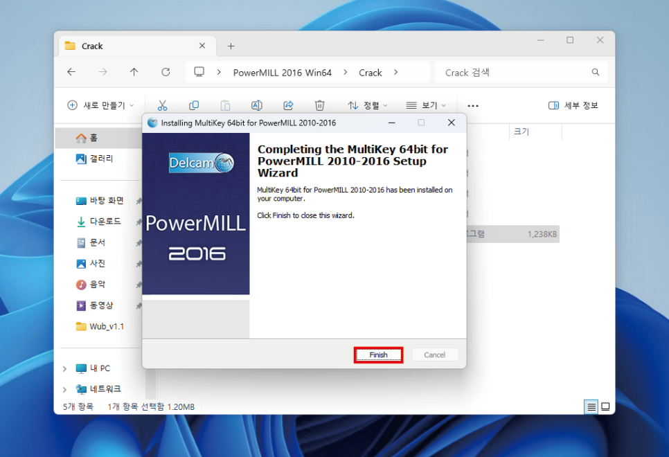Screen dimensions: 669x457
Task: Toggle the details pane (세부 정보)
Action: click(573, 105)
